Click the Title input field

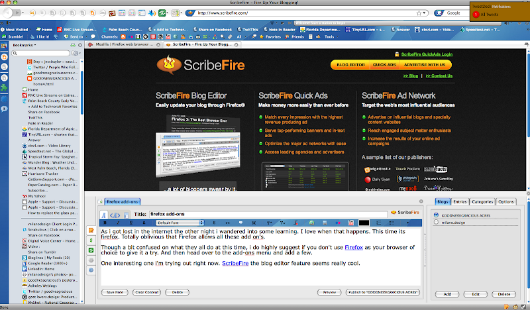tap(268, 214)
